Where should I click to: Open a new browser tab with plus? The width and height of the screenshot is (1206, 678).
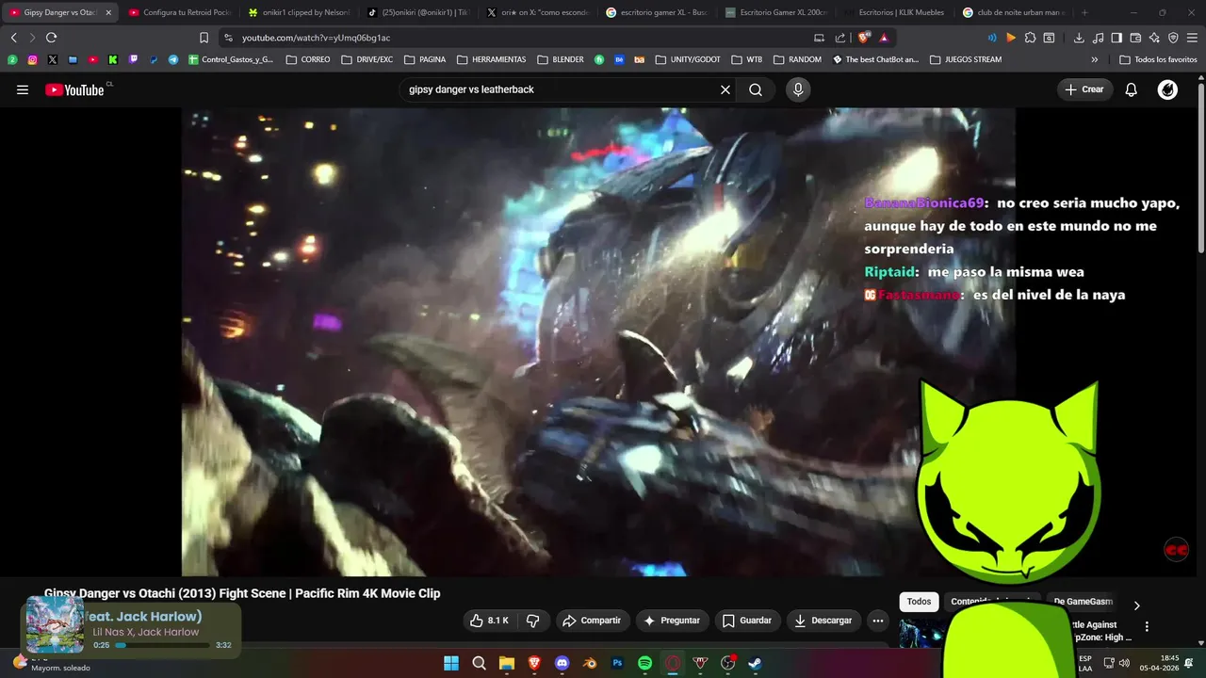pyautogui.click(x=1084, y=12)
